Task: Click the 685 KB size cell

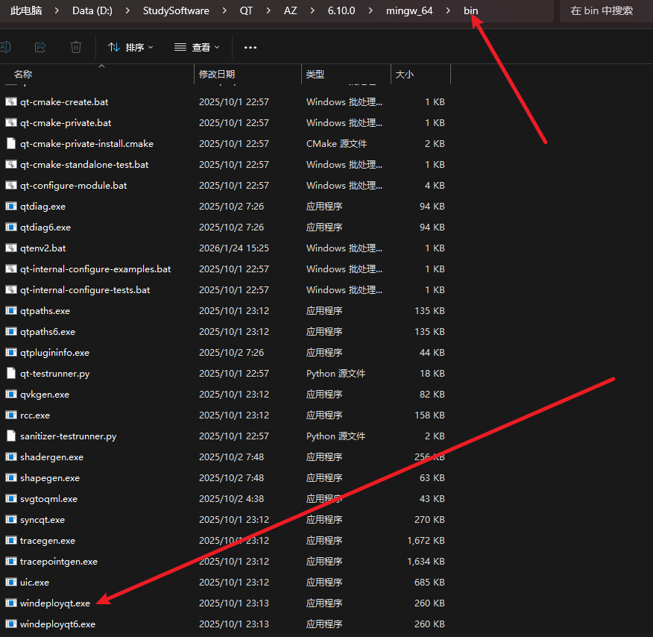Action: point(430,582)
